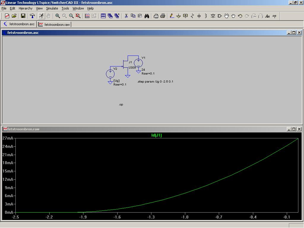Pick the capacitor component tool
The image size is (304, 228).
199,16
